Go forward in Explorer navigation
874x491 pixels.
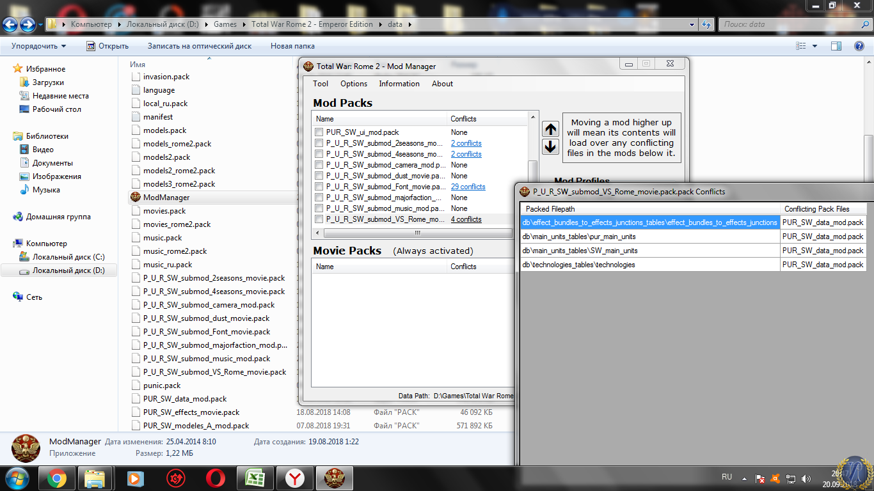[28, 24]
